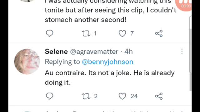Open the tweet text about watching this tonite
The width and height of the screenshot is (200, 112).
(111, 11)
